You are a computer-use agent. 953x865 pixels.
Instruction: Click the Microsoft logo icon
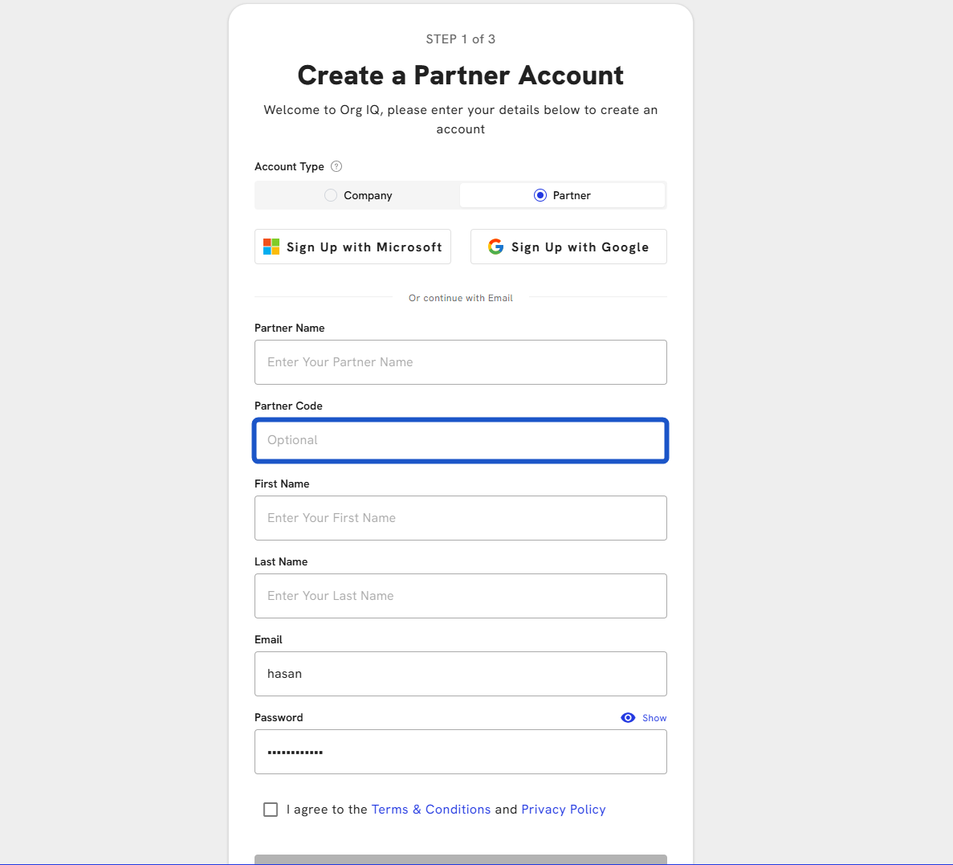tap(271, 247)
